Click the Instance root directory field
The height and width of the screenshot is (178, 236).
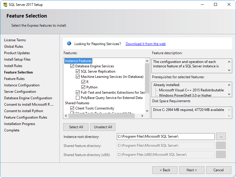point(165,136)
